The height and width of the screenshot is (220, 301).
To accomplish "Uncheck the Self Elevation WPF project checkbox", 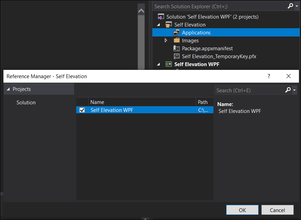I will (82, 110).
